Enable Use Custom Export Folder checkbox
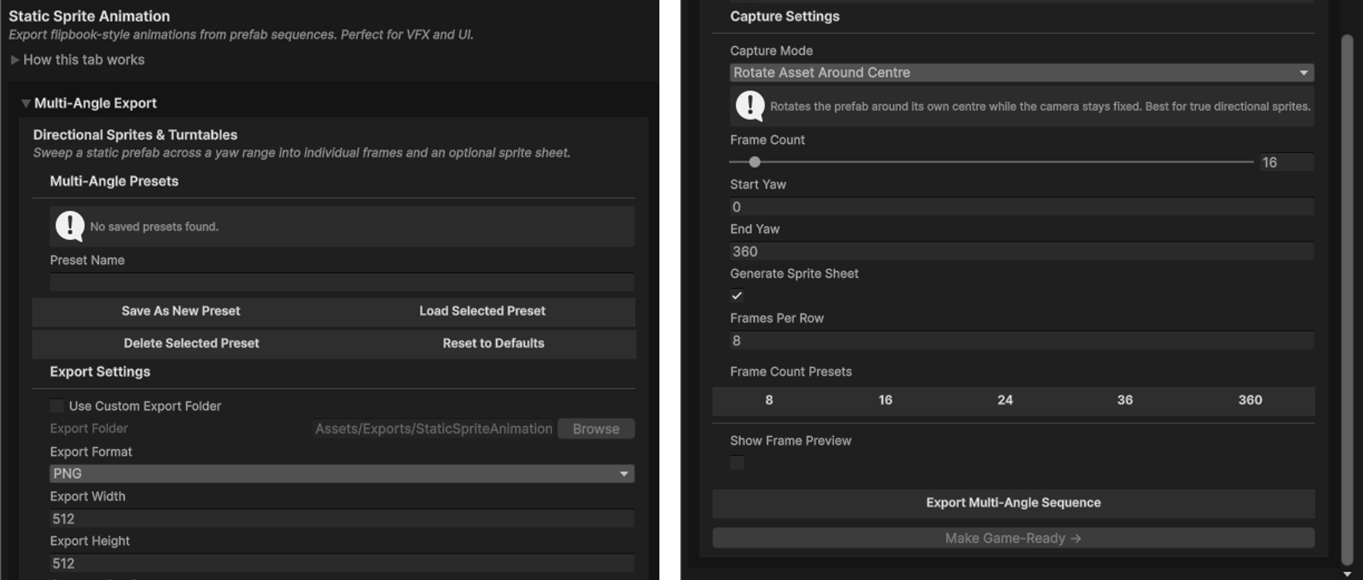Viewport: 1363px width, 580px height. tap(56, 406)
